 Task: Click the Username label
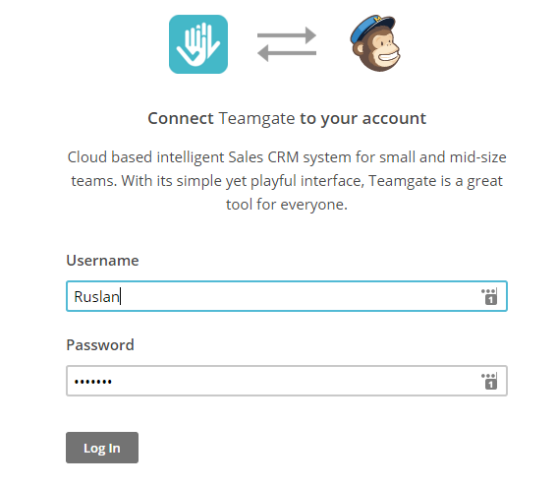[103, 261]
